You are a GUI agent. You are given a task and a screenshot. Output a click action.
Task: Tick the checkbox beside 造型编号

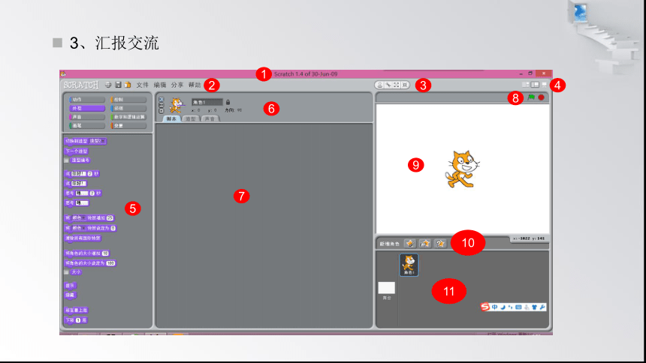click(66, 160)
